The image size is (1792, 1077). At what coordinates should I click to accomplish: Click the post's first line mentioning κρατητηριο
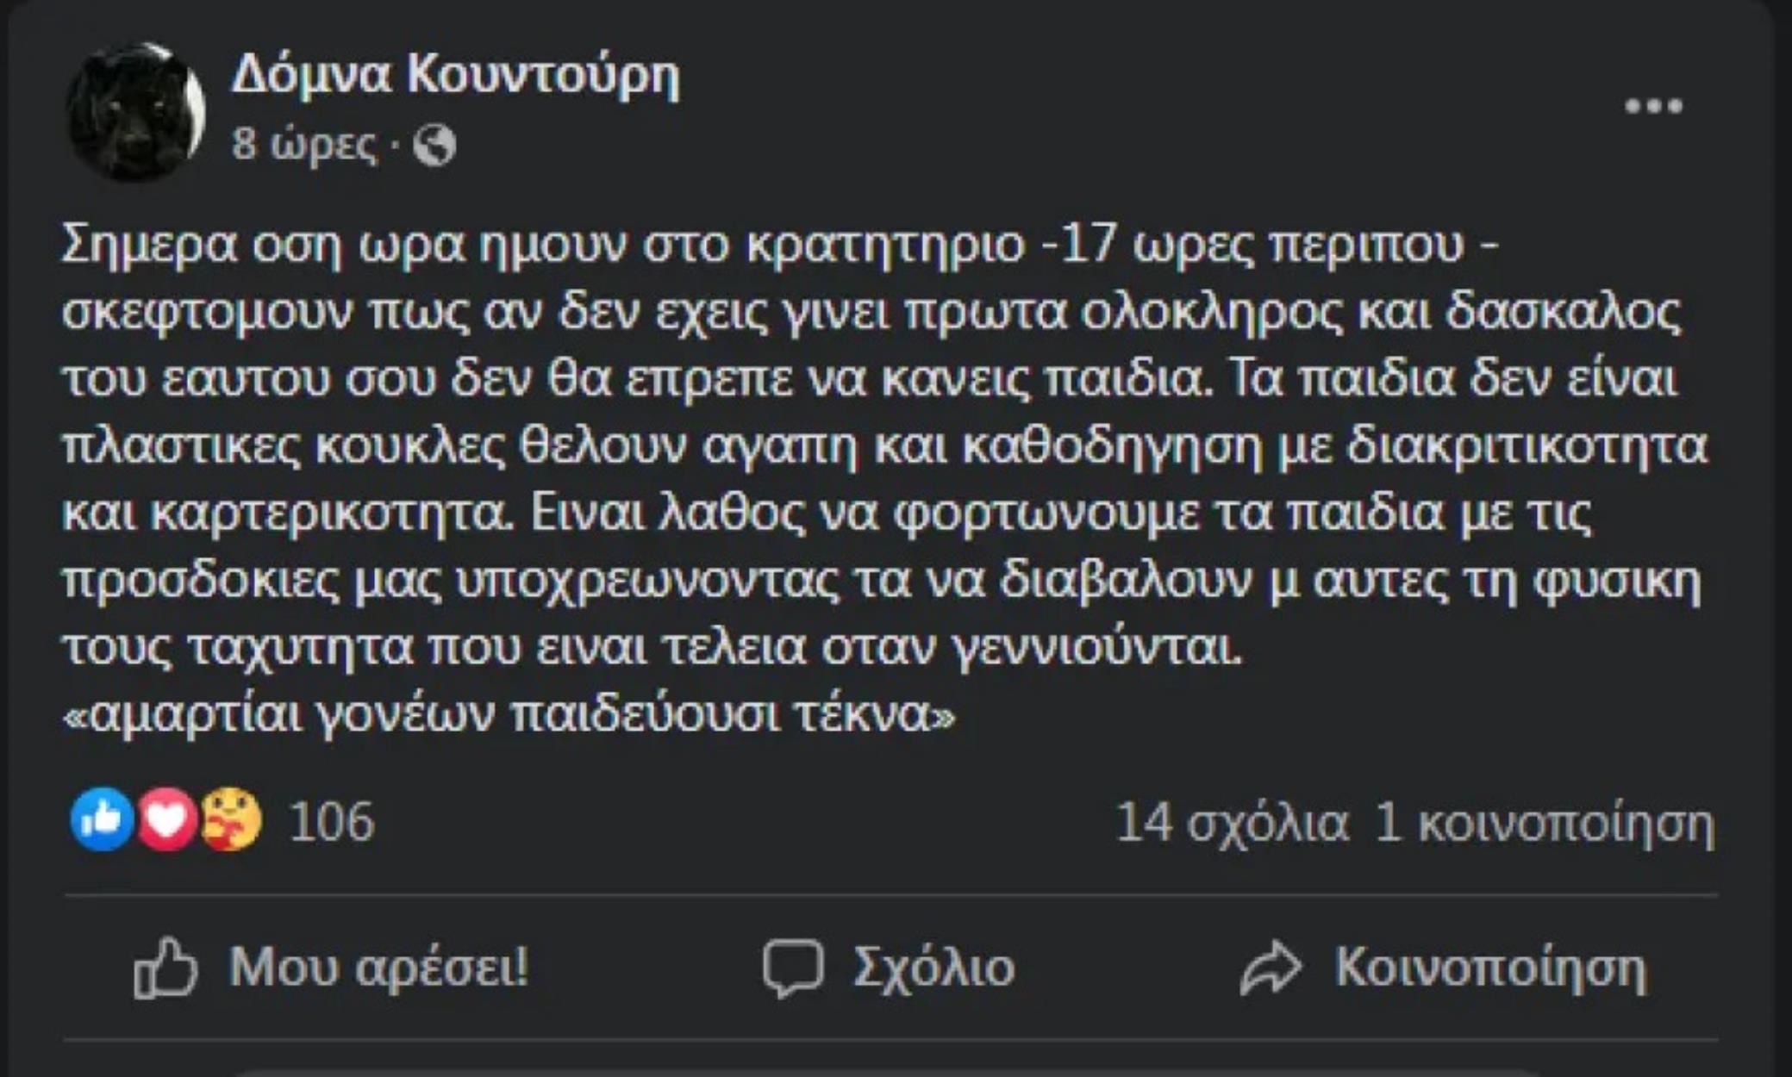[780, 245]
